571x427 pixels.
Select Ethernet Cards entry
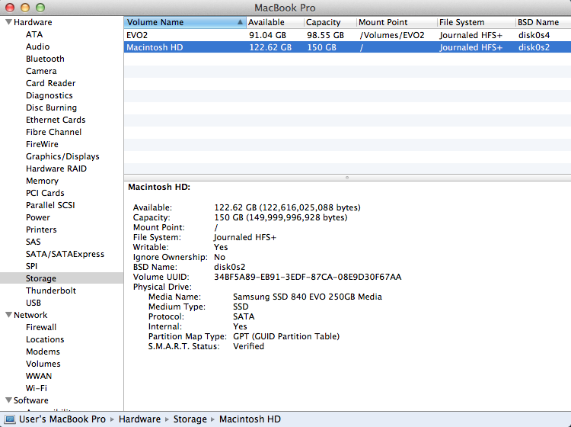point(56,120)
